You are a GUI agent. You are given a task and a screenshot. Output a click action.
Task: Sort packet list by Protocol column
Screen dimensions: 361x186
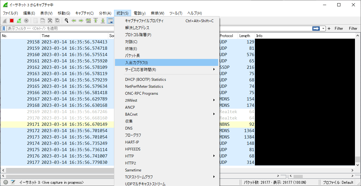(228, 36)
